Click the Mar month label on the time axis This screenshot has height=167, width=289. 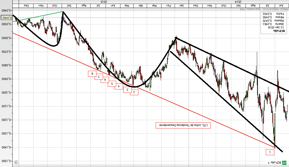click(154, 6)
